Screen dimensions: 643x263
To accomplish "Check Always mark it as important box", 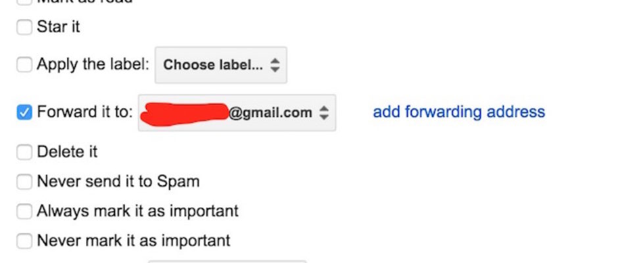I will coord(24,212).
